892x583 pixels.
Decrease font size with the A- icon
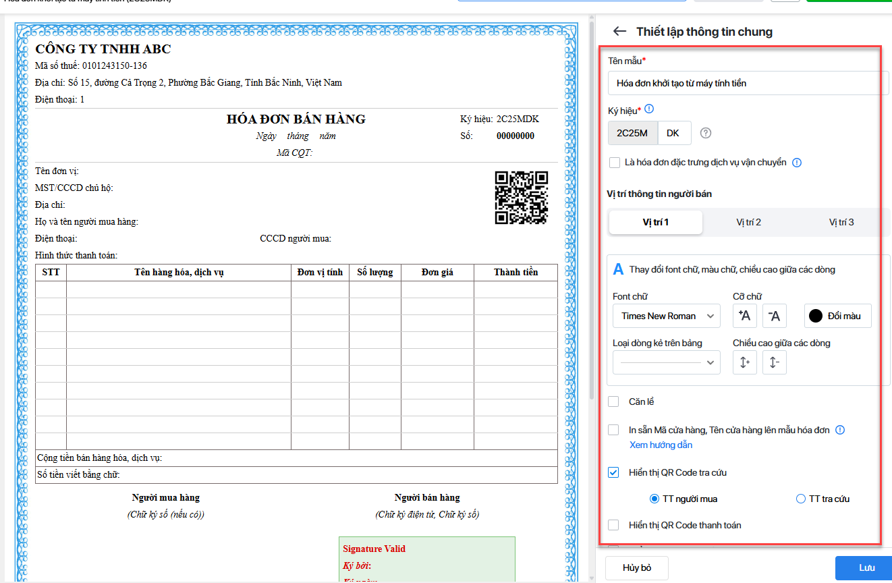tap(775, 316)
